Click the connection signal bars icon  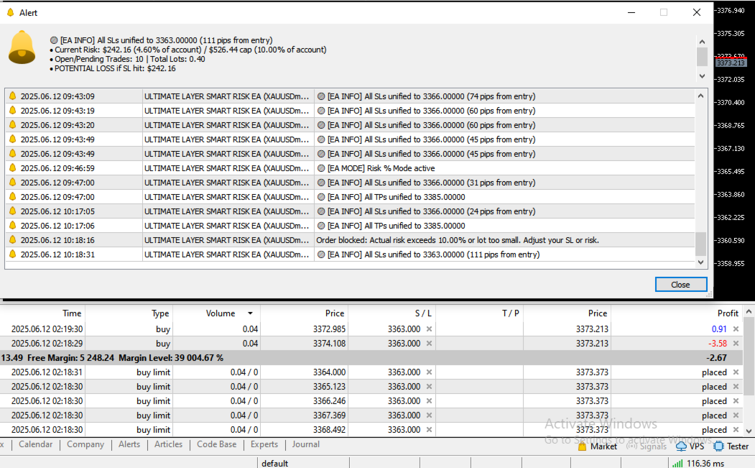677,463
